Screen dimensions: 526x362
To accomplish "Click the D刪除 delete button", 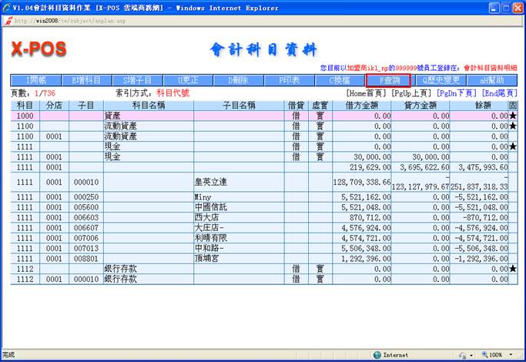I will coord(239,80).
